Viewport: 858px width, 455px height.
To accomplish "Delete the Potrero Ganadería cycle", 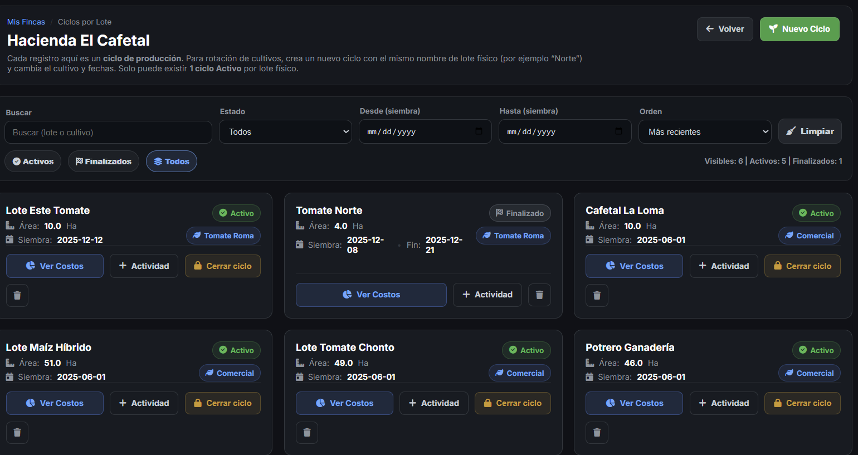I will point(597,432).
